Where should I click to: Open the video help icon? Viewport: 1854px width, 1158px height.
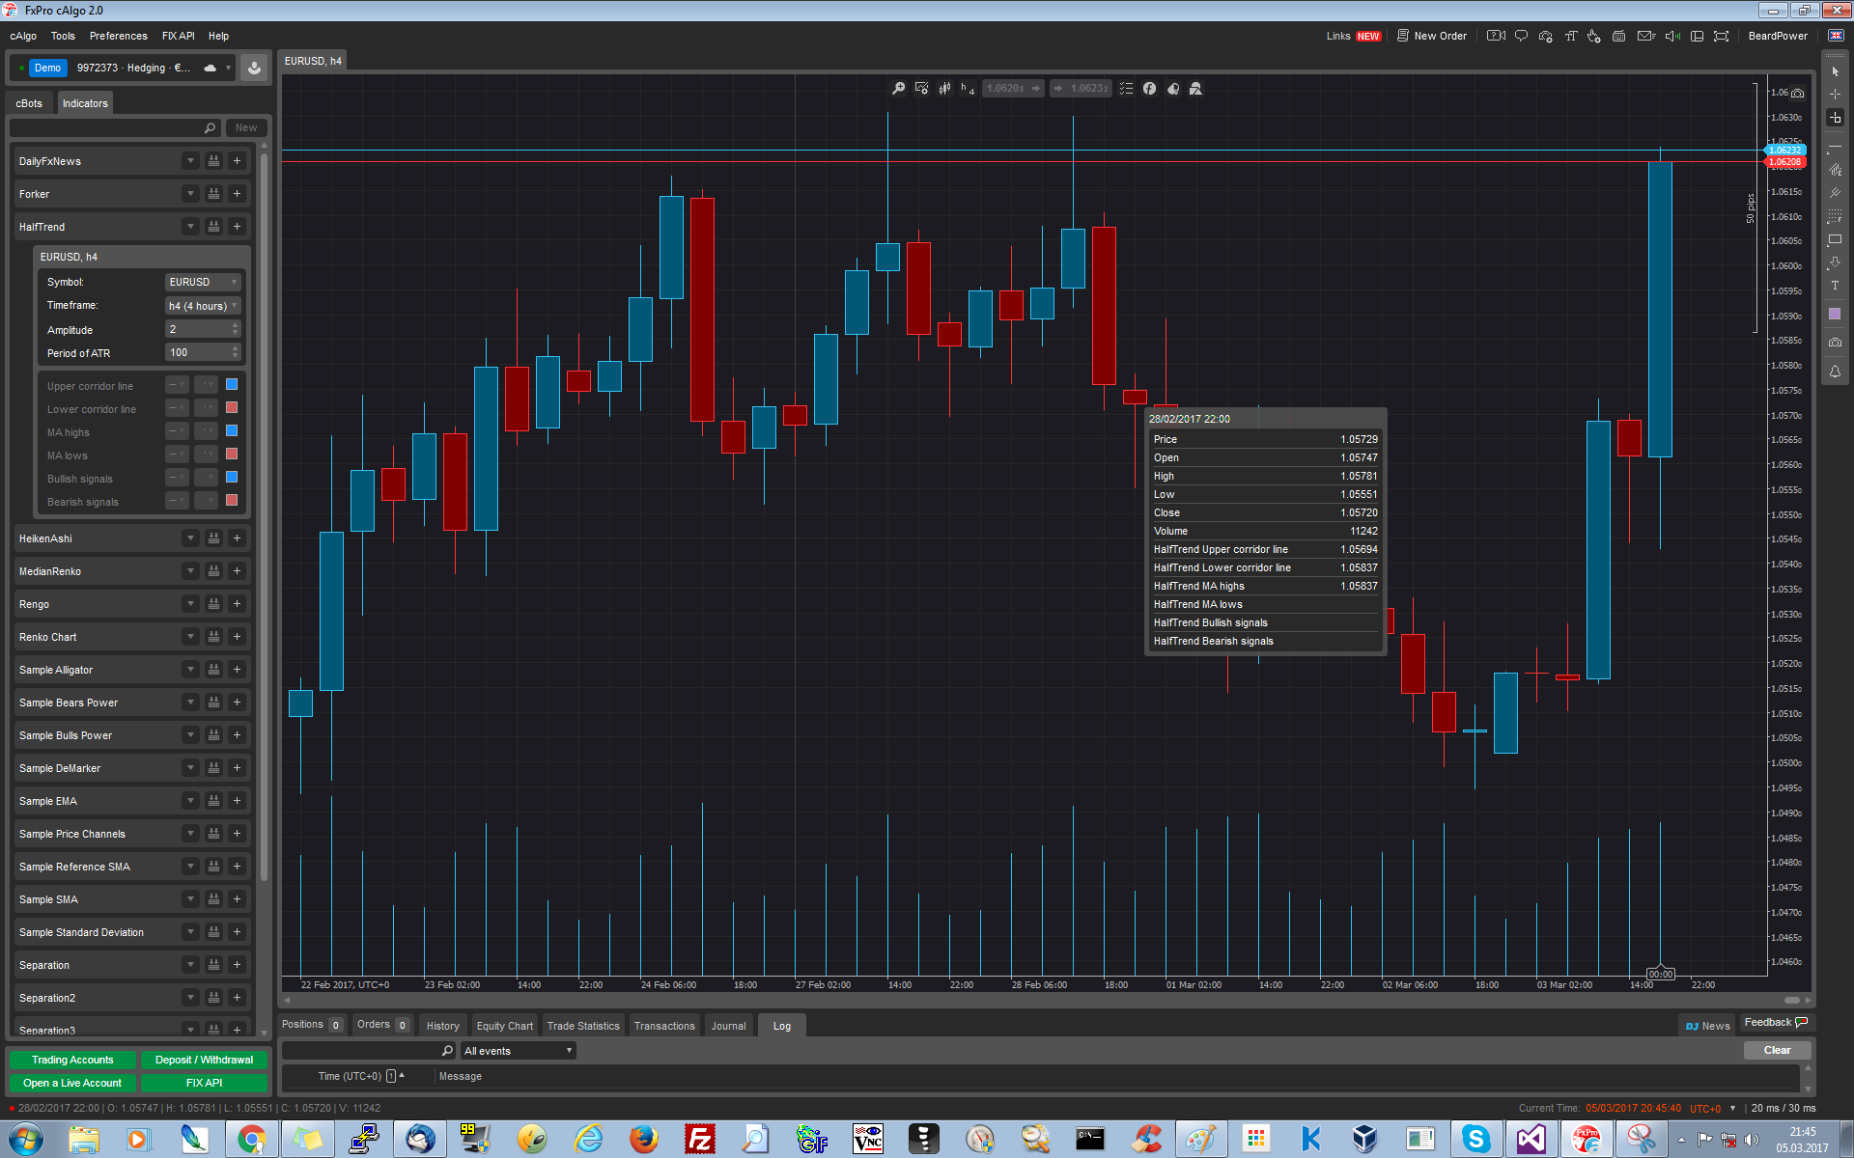point(1496,36)
